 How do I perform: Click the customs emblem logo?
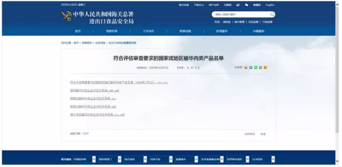(x=66, y=16)
